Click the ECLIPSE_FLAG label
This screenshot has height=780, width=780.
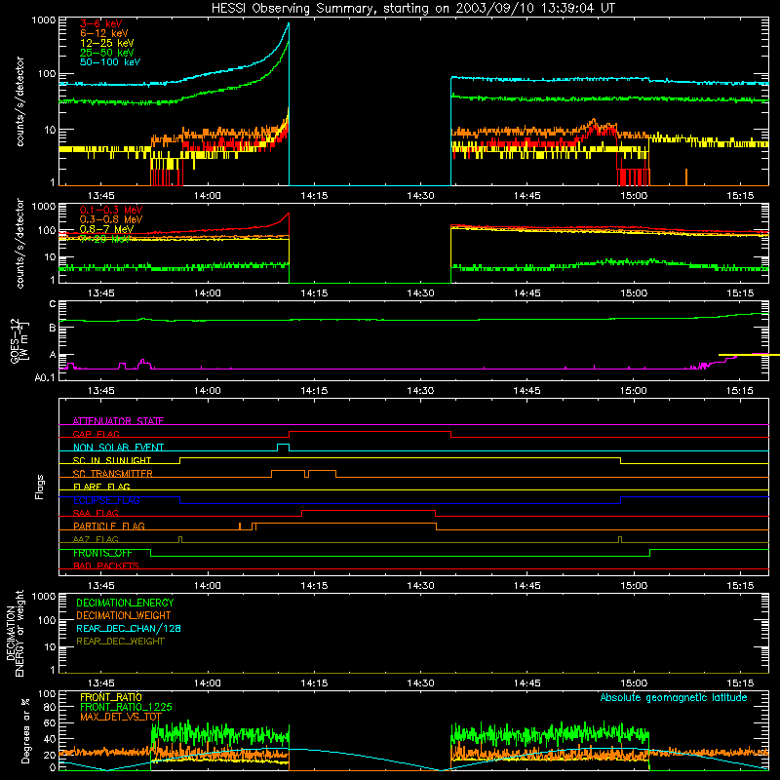[106, 500]
